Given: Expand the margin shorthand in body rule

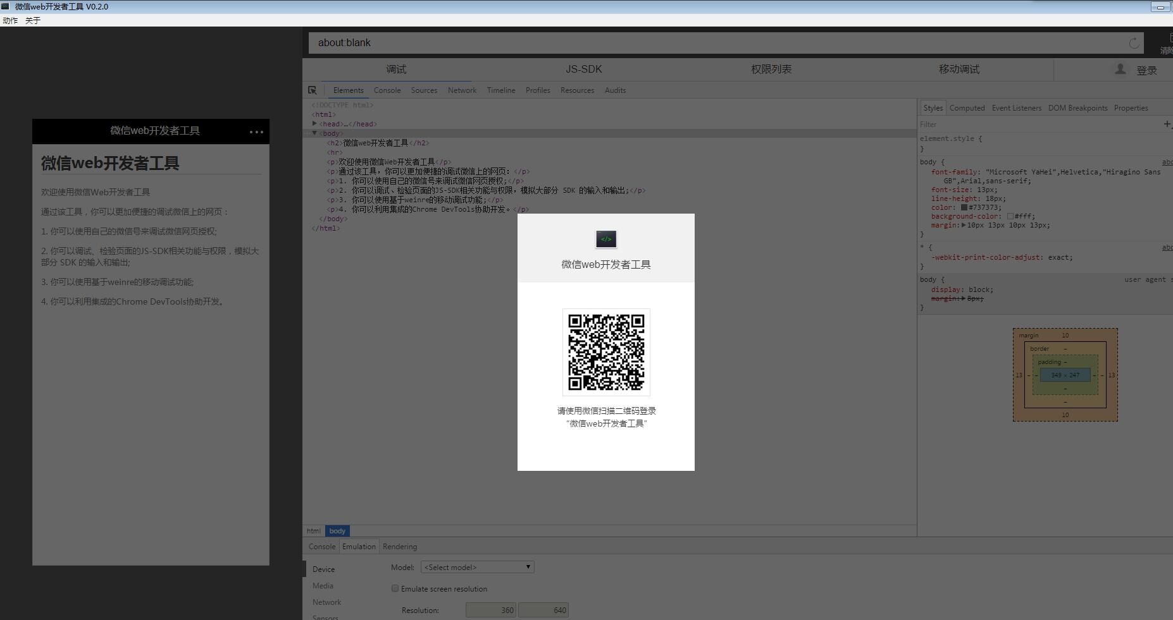Looking at the screenshot, I should pos(964,225).
